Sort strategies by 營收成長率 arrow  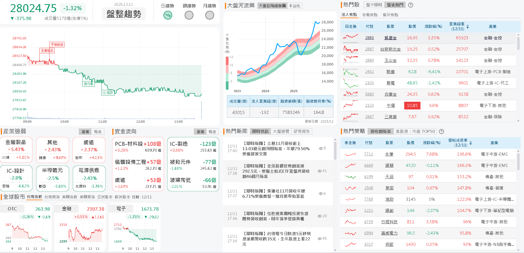click(471, 143)
